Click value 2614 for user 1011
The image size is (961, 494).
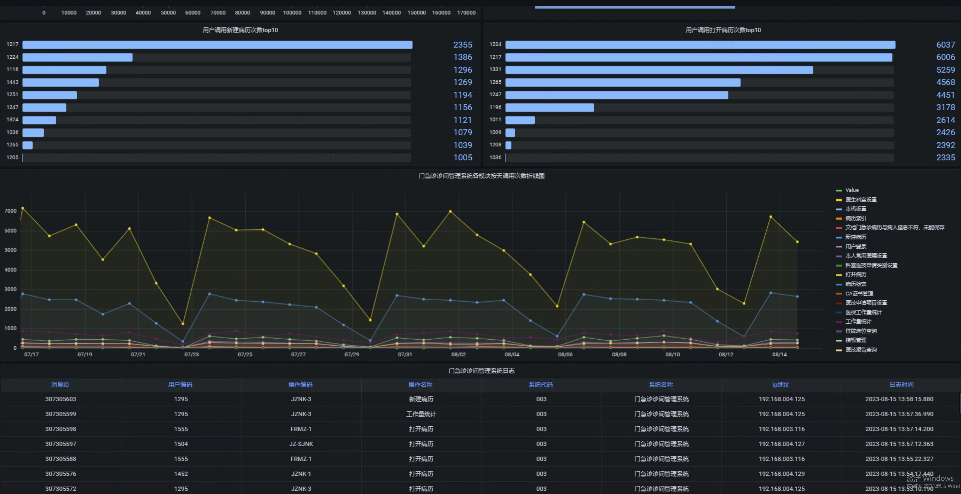[946, 120]
